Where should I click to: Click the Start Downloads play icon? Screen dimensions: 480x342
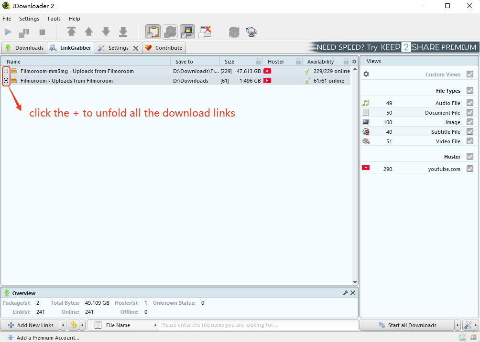[x=8, y=32]
